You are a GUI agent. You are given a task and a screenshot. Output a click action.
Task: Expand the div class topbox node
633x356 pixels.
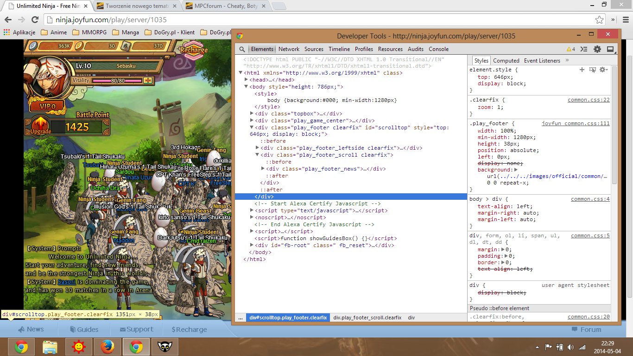point(252,114)
